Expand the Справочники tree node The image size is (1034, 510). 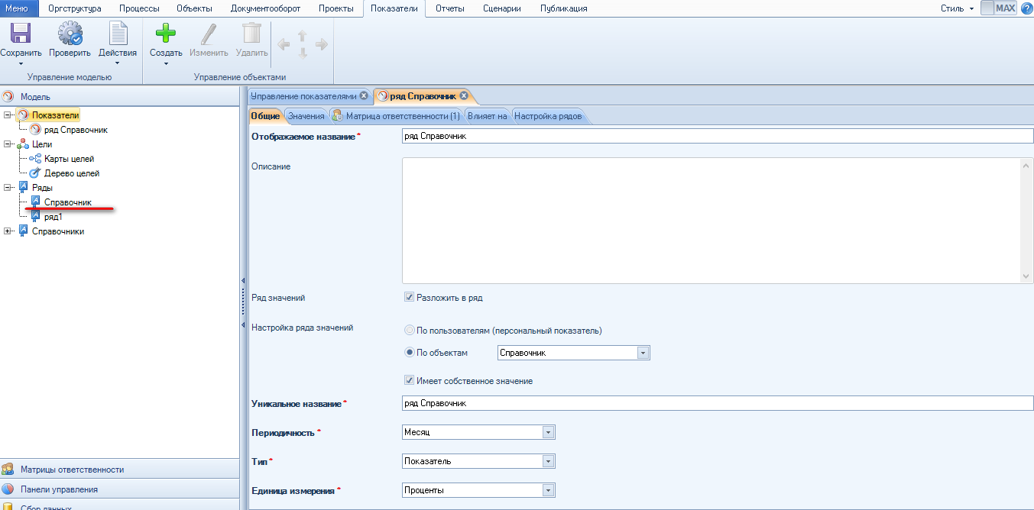[x=8, y=231]
